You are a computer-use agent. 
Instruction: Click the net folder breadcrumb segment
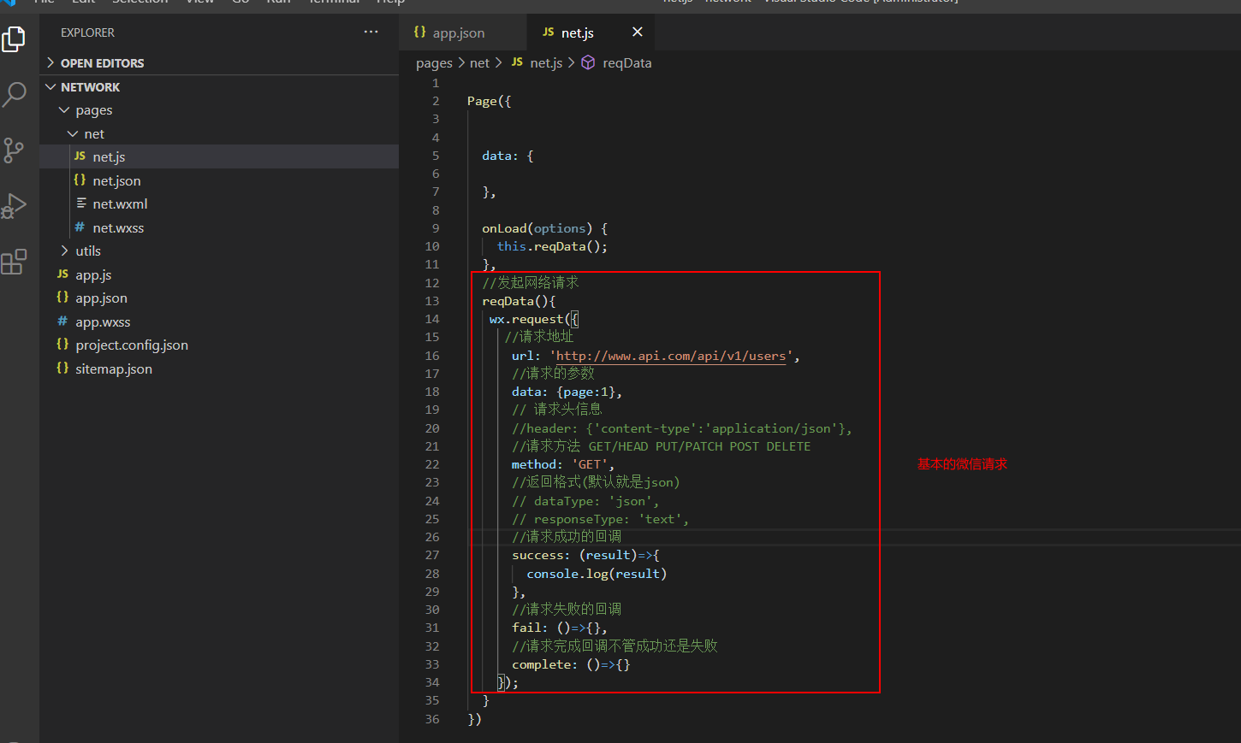[x=479, y=63]
